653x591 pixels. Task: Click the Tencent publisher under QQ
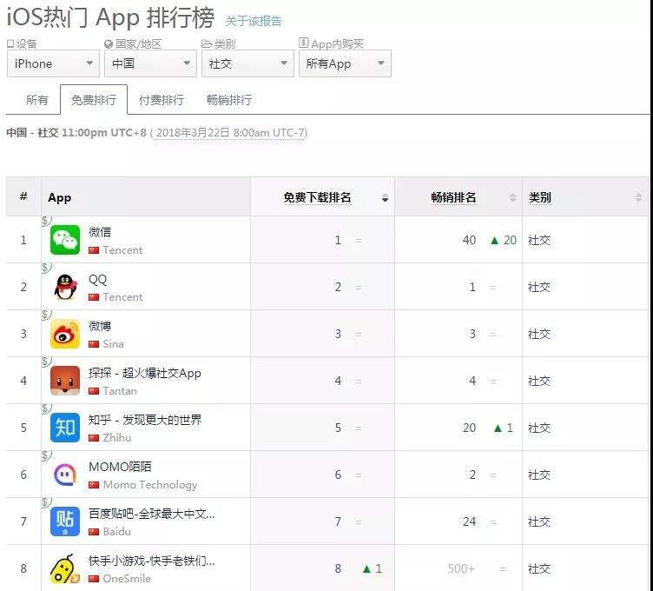122,297
